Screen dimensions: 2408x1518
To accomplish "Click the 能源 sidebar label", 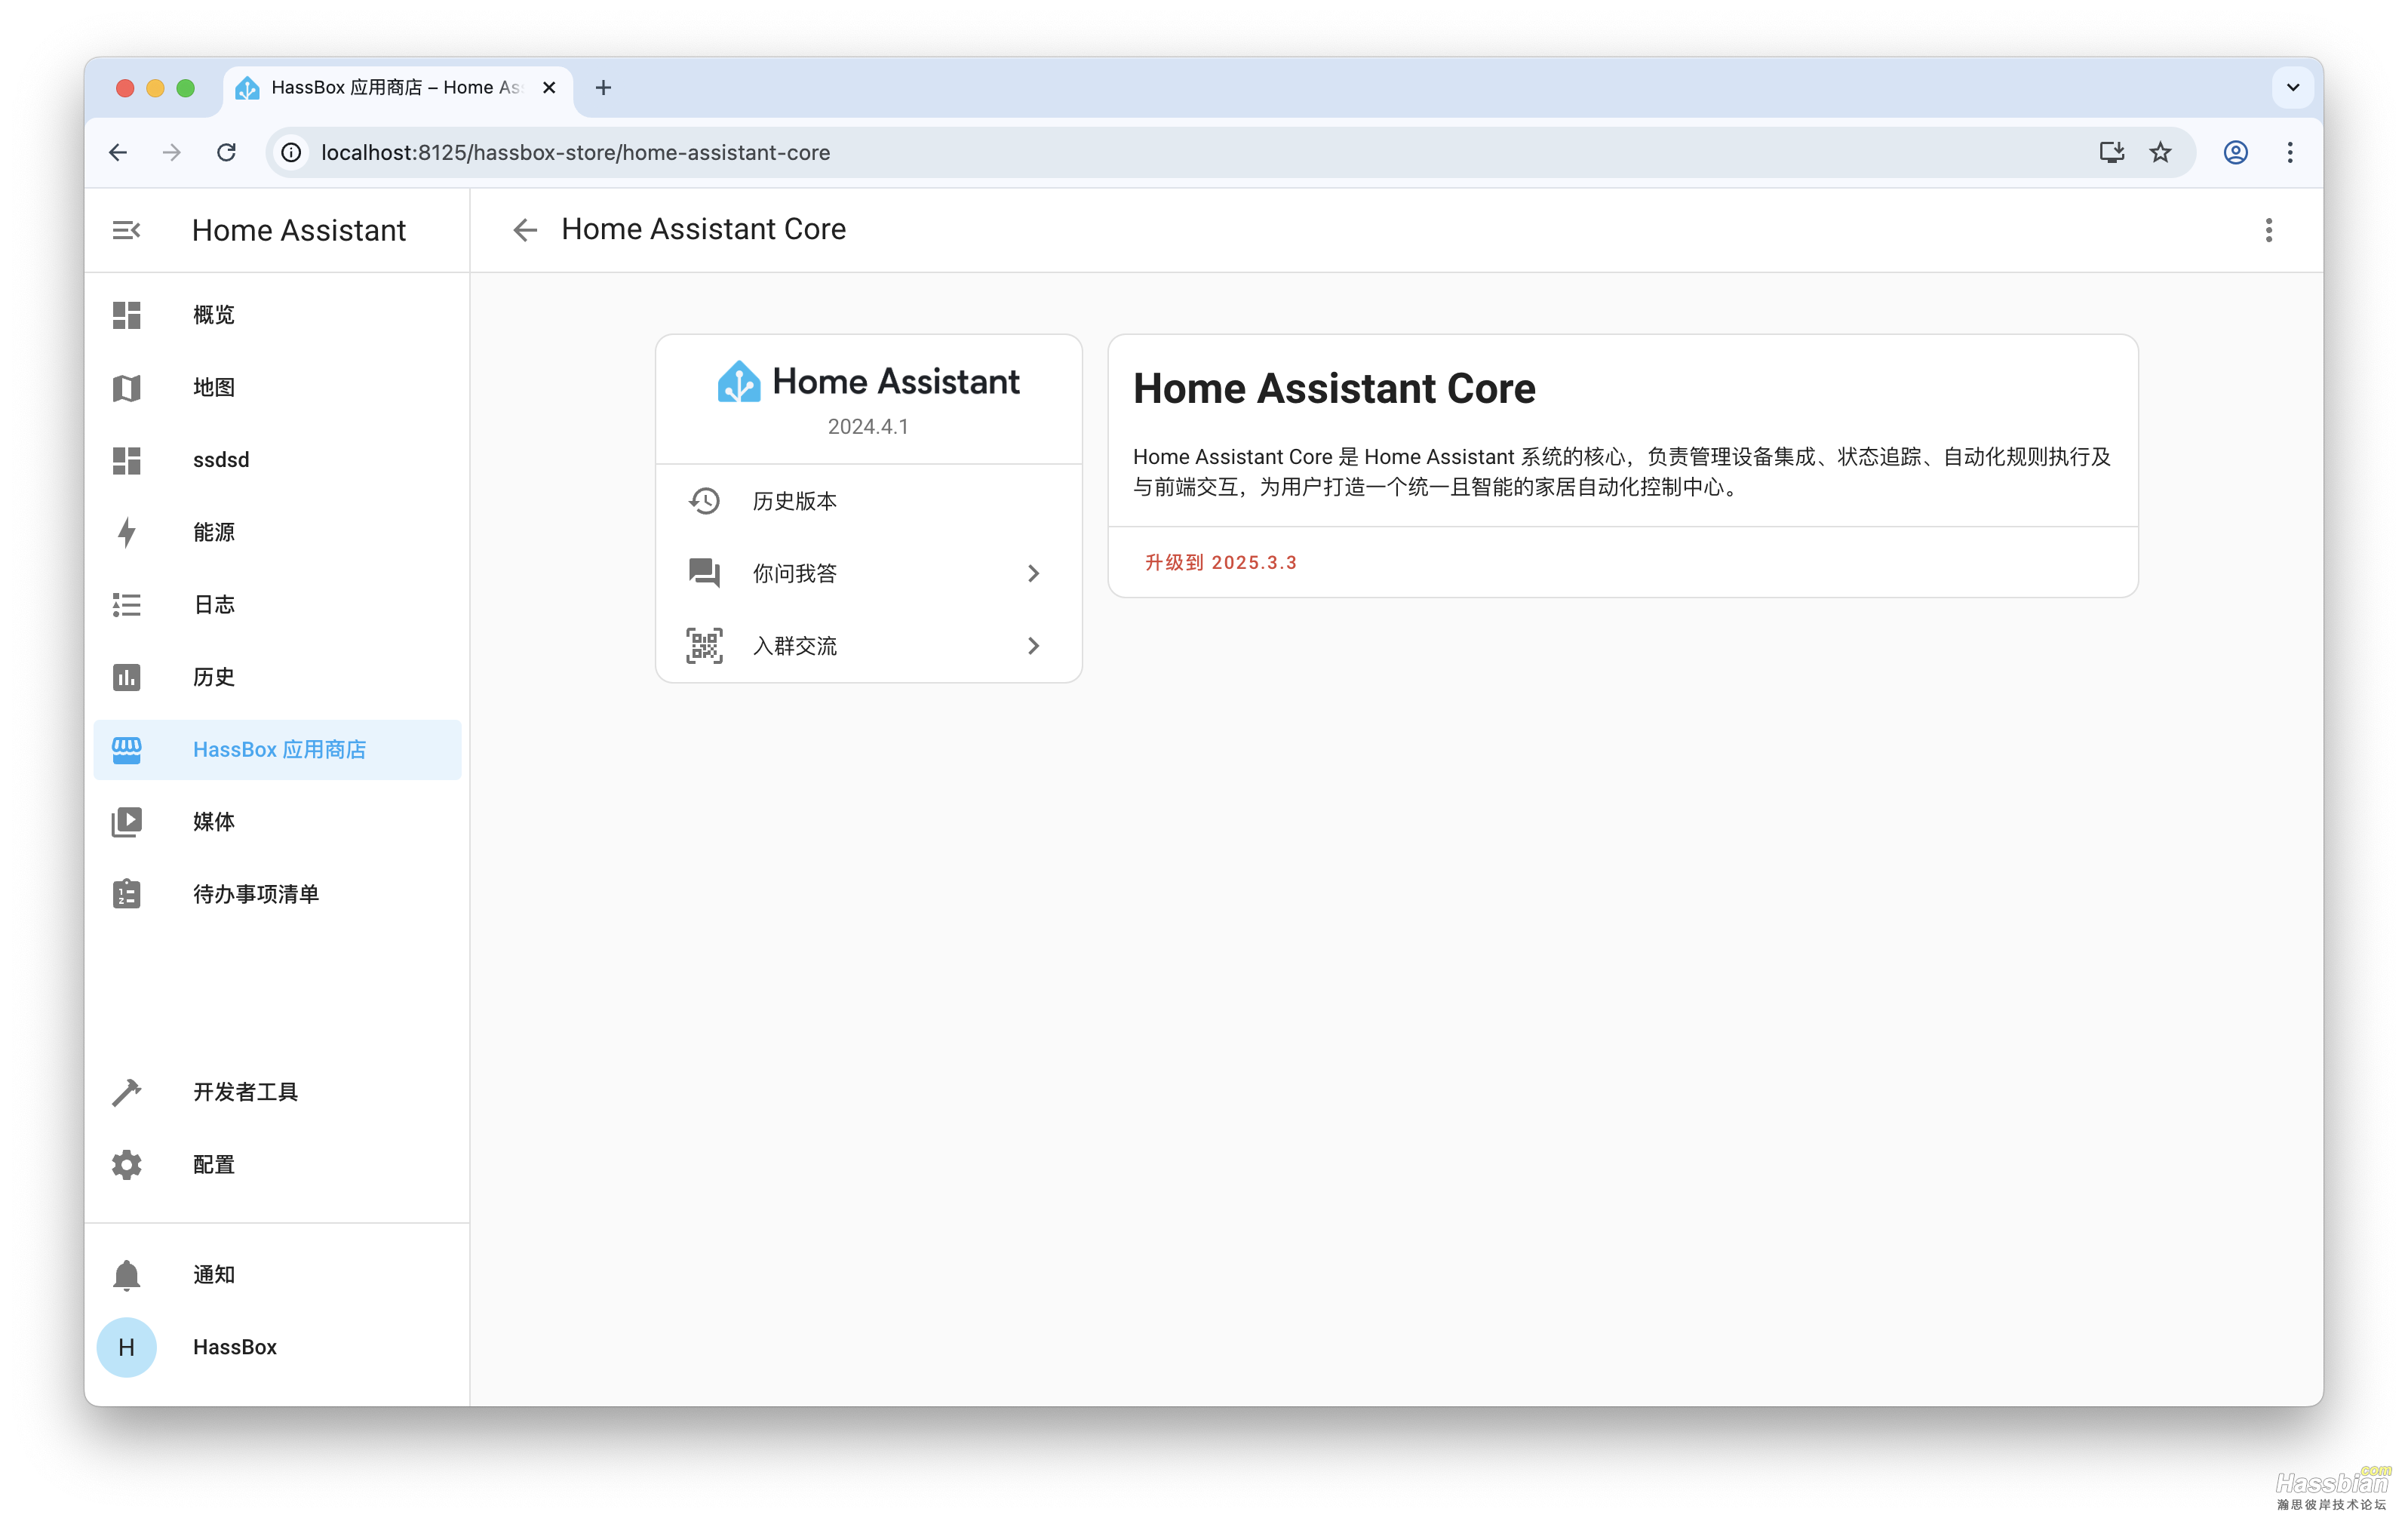I will coord(214,532).
